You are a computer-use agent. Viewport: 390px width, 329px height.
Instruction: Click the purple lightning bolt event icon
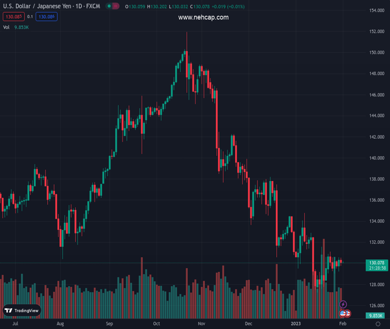coord(343,304)
